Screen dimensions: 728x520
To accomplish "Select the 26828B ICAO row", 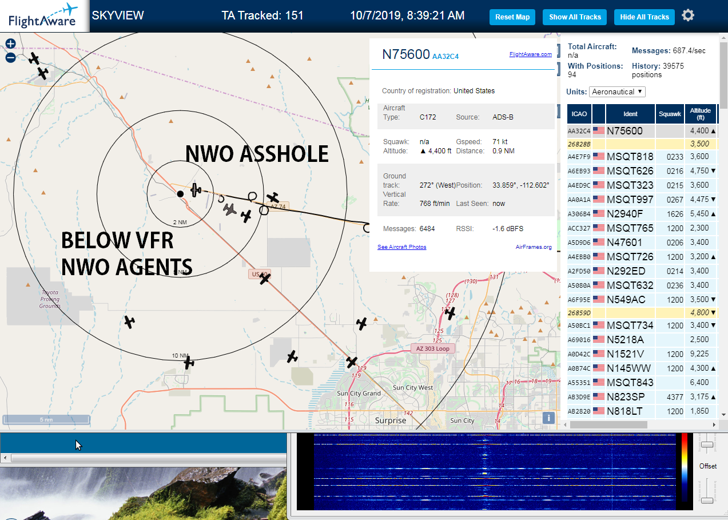I will pyautogui.click(x=642, y=144).
